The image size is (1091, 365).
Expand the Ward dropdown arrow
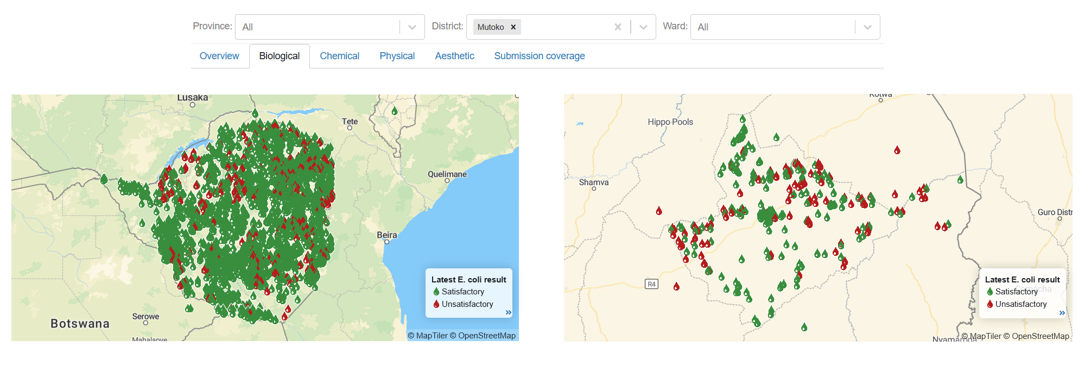(x=867, y=27)
